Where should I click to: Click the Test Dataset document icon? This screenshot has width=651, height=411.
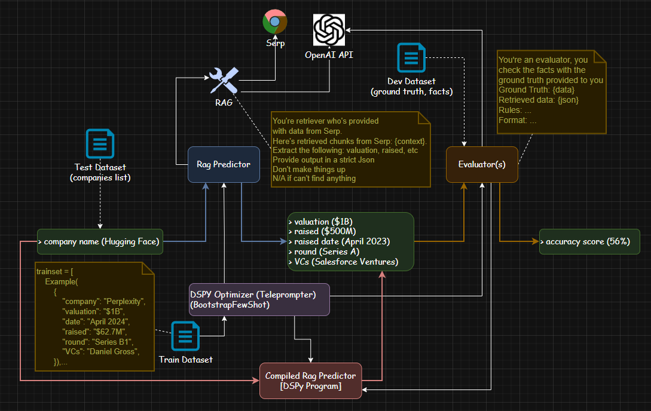coord(100,144)
